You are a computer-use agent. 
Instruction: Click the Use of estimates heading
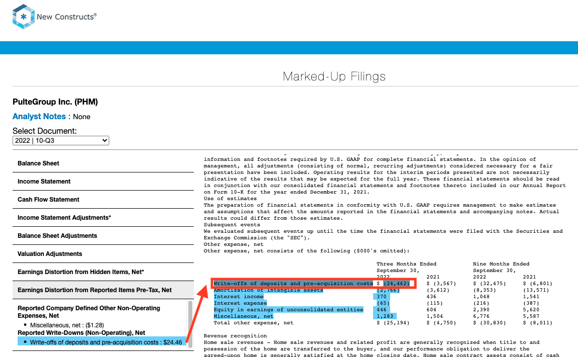230,199
